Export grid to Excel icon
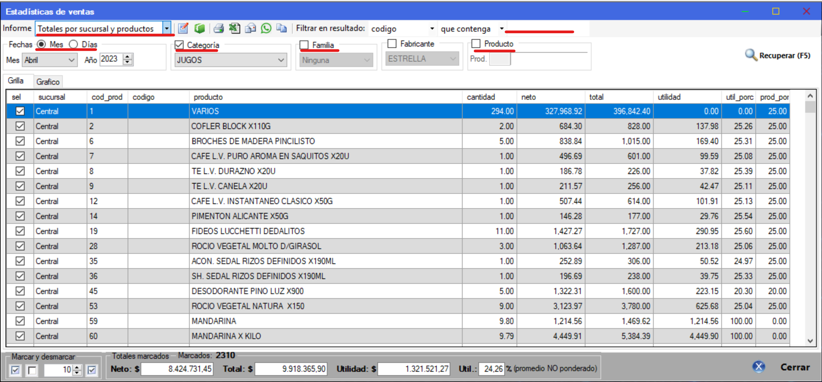 point(234,29)
